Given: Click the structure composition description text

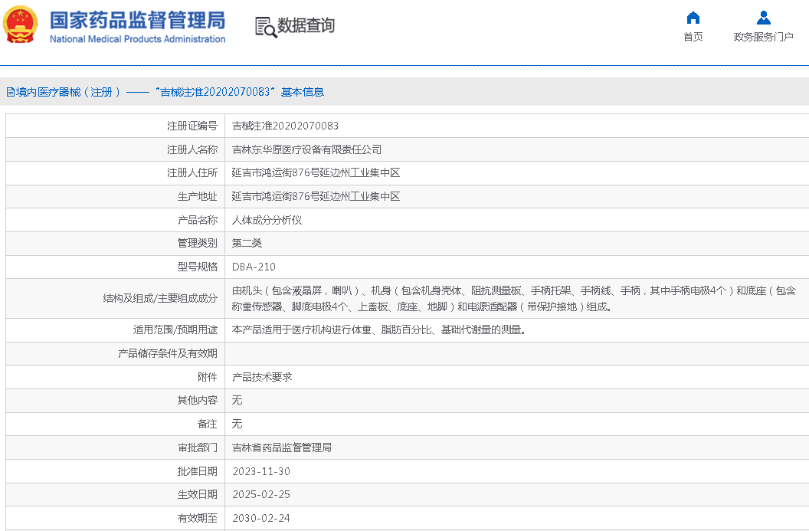Looking at the screenshot, I should point(514,299).
